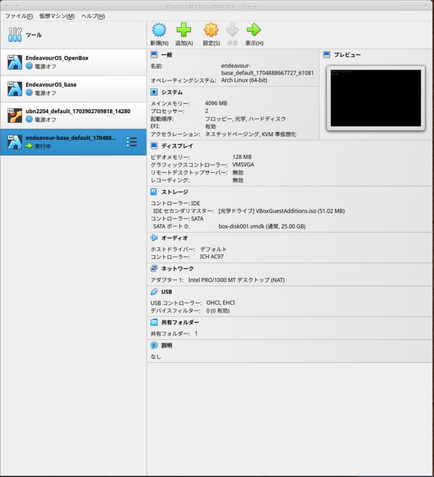This screenshot has width=434, height=477.
Task: Open the Help (ヘルプ) menu
Action: (x=93, y=16)
